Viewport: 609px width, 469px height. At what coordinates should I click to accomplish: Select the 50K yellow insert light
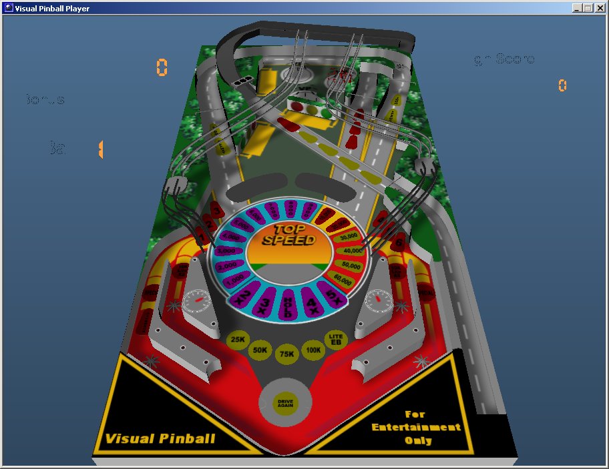(259, 349)
